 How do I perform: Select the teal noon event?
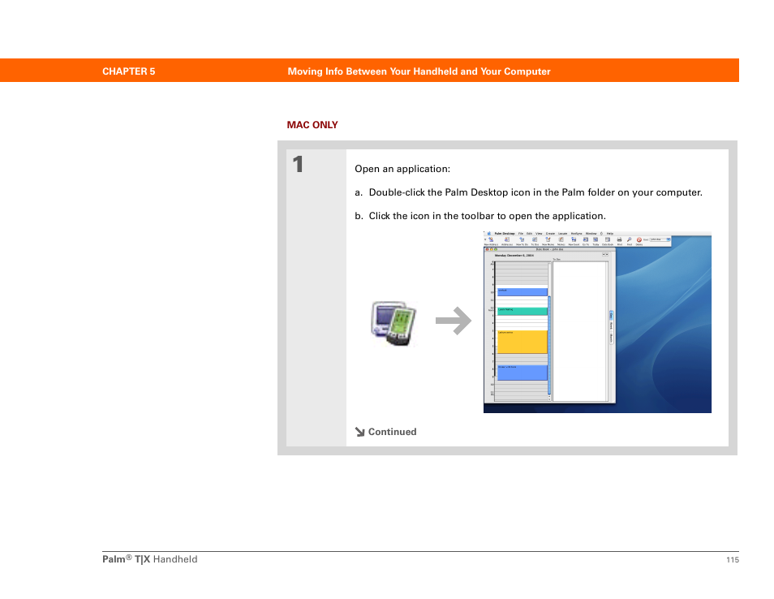tap(522, 311)
